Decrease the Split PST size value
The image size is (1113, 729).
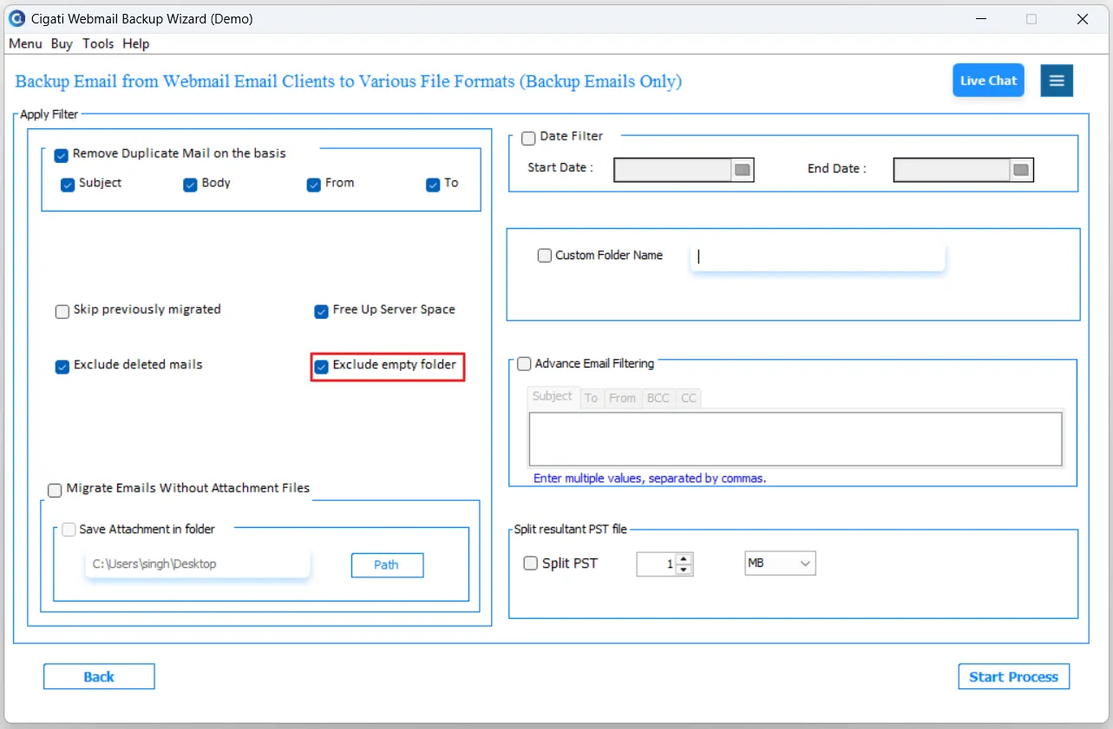(684, 570)
